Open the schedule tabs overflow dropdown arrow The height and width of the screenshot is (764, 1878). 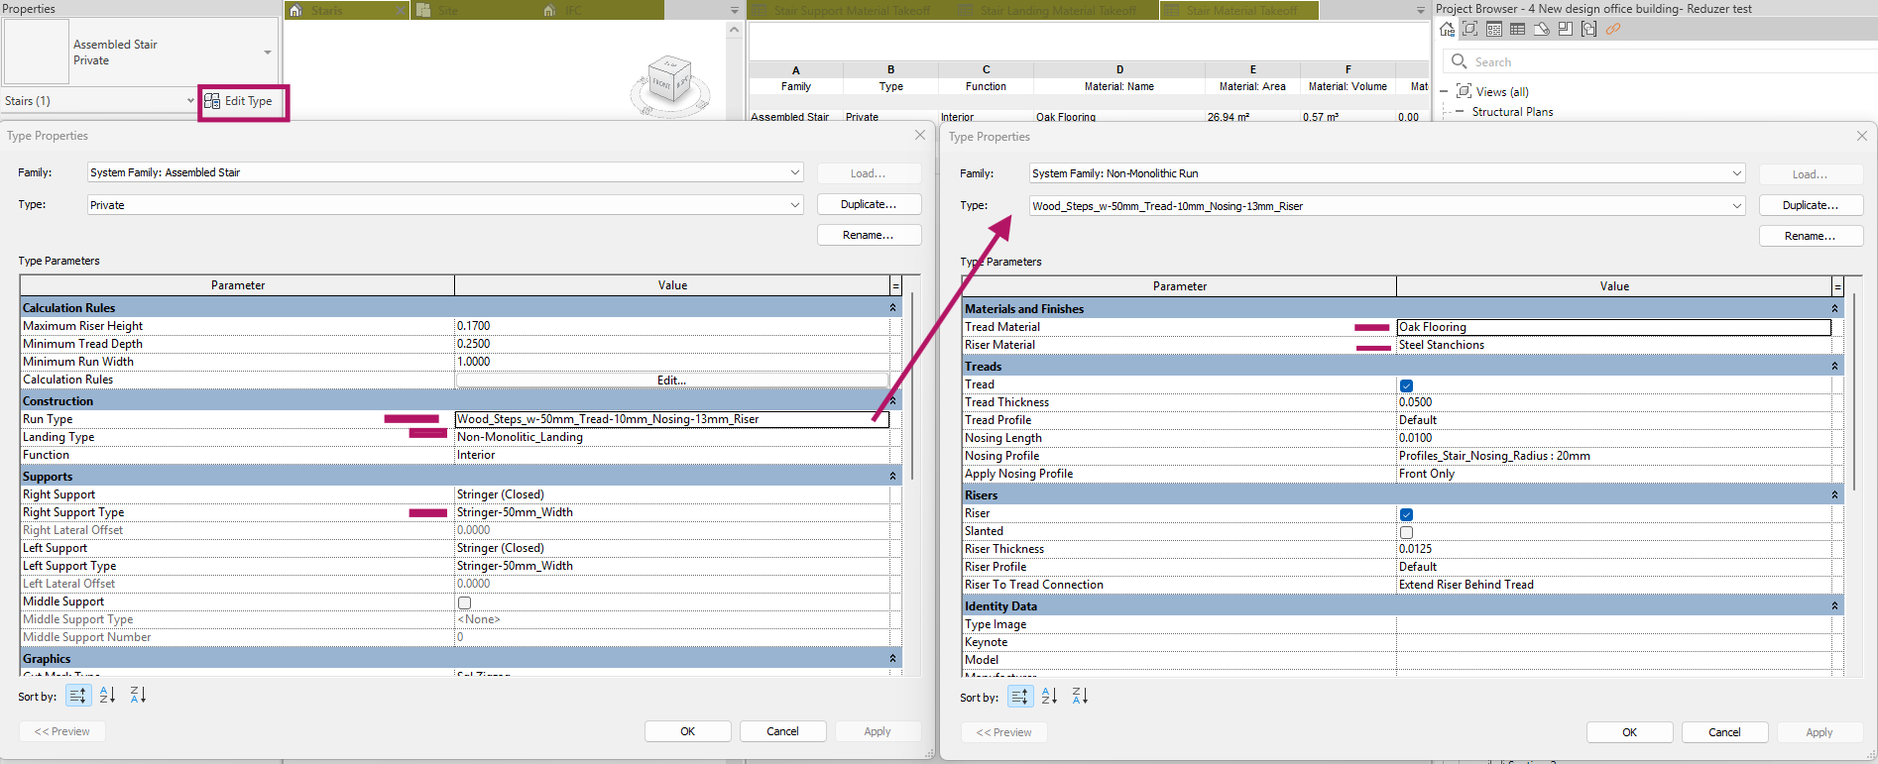tap(1421, 11)
